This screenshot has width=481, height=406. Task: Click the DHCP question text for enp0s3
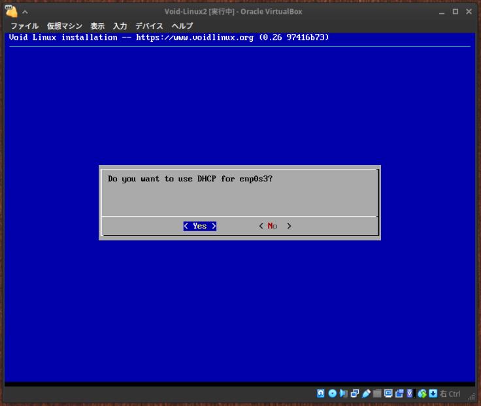point(190,179)
